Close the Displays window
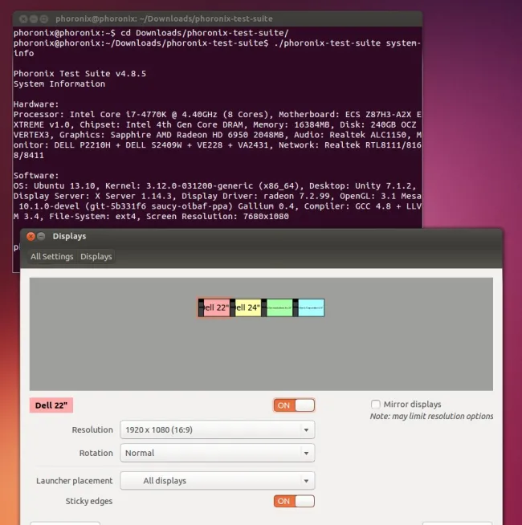Screen dimensions: 522x525 (31, 236)
